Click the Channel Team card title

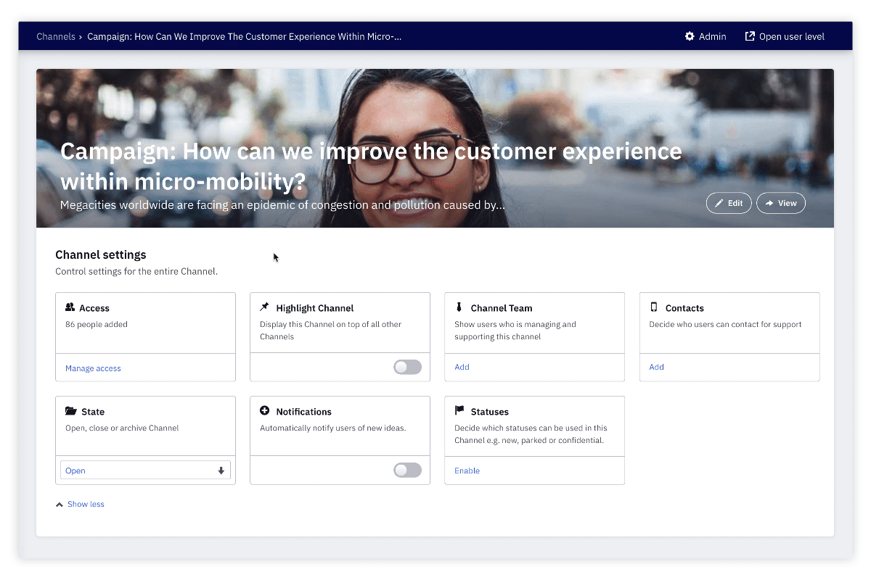click(502, 308)
